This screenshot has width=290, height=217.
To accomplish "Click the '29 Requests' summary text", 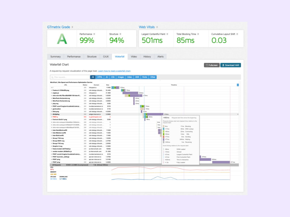I will 57,165.
